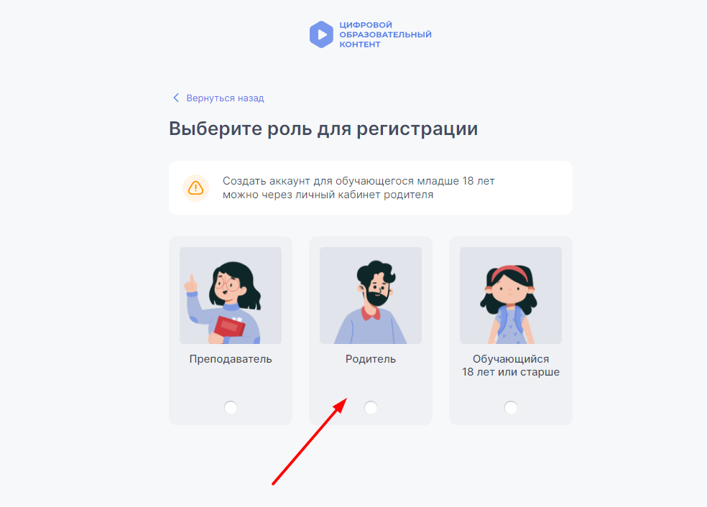This screenshot has width=707, height=507.
Task: Click the blue hexagon play logo icon
Action: (321, 34)
